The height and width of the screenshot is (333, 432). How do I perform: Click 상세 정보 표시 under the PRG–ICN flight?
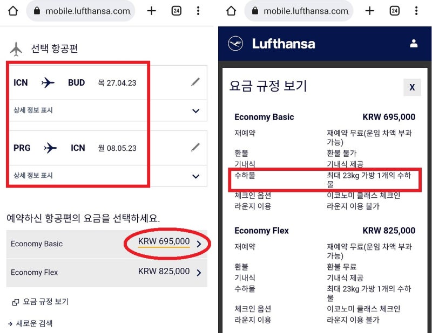33,176
